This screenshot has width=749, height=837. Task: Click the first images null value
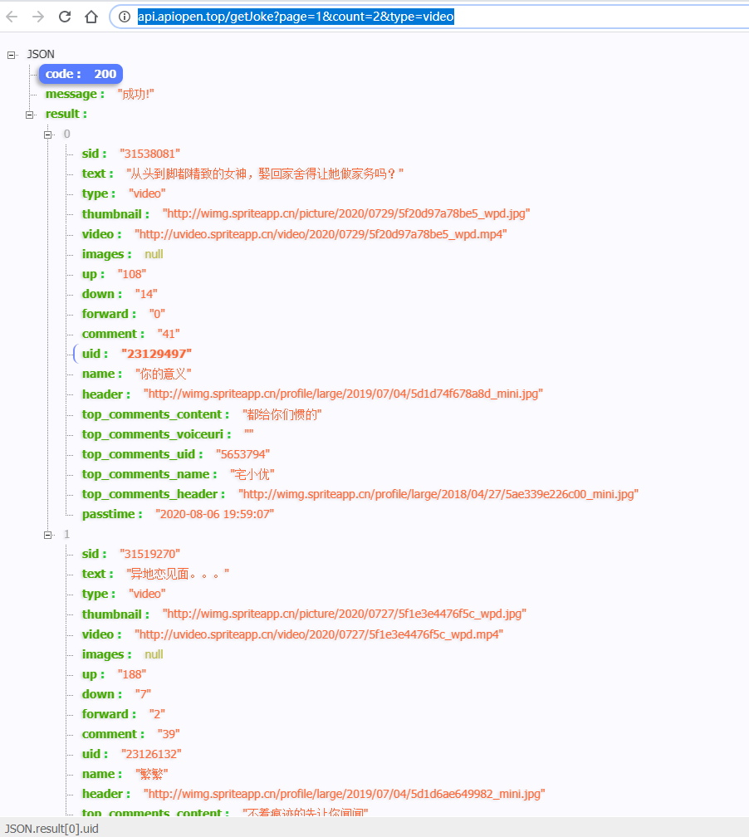[154, 254]
